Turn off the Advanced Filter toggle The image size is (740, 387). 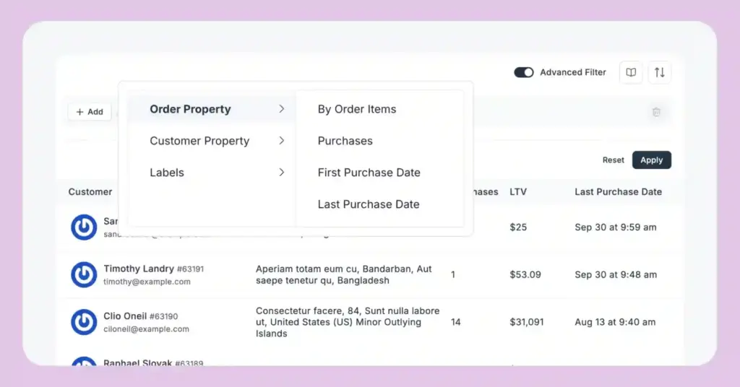pyautogui.click(x=523, y=72)
